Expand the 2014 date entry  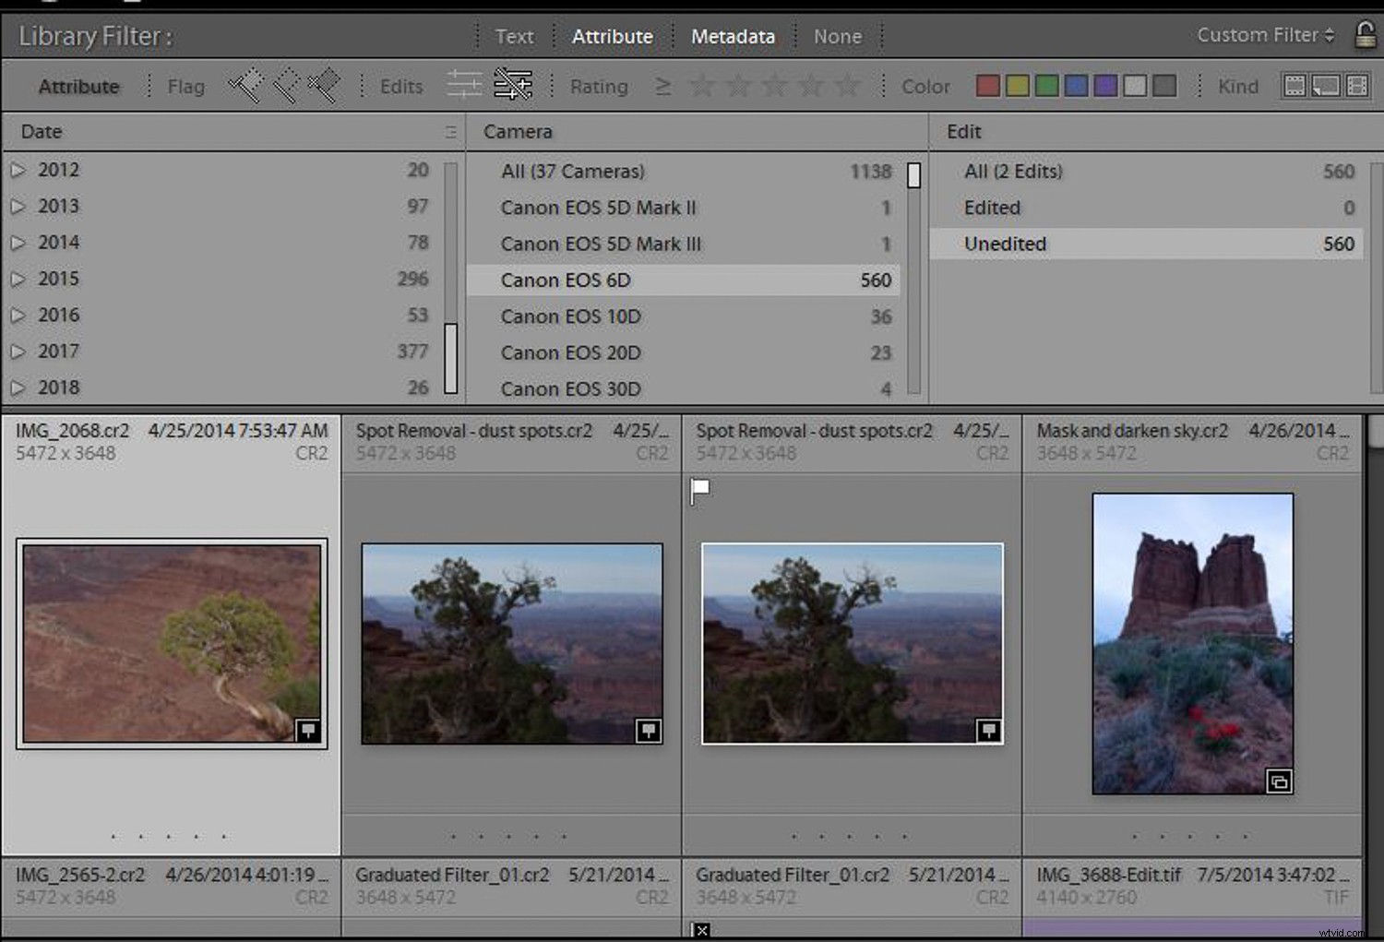pos(18,242)
